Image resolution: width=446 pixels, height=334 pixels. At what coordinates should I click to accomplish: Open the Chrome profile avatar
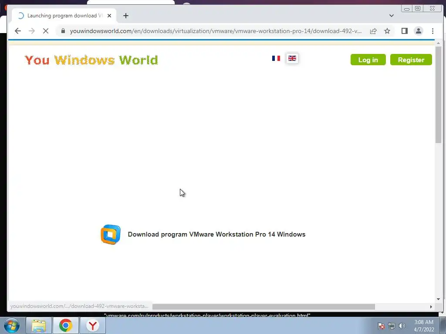pos(419,31)
